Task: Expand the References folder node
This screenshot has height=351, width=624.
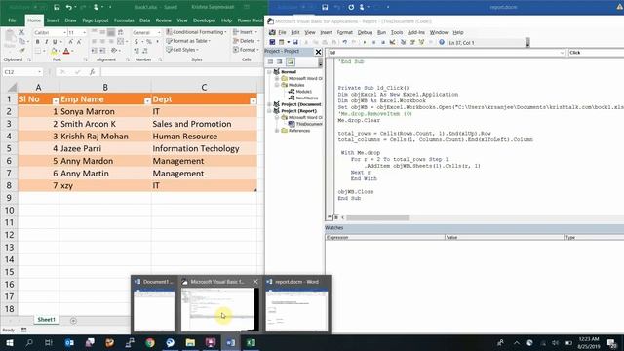Action: 277,131
